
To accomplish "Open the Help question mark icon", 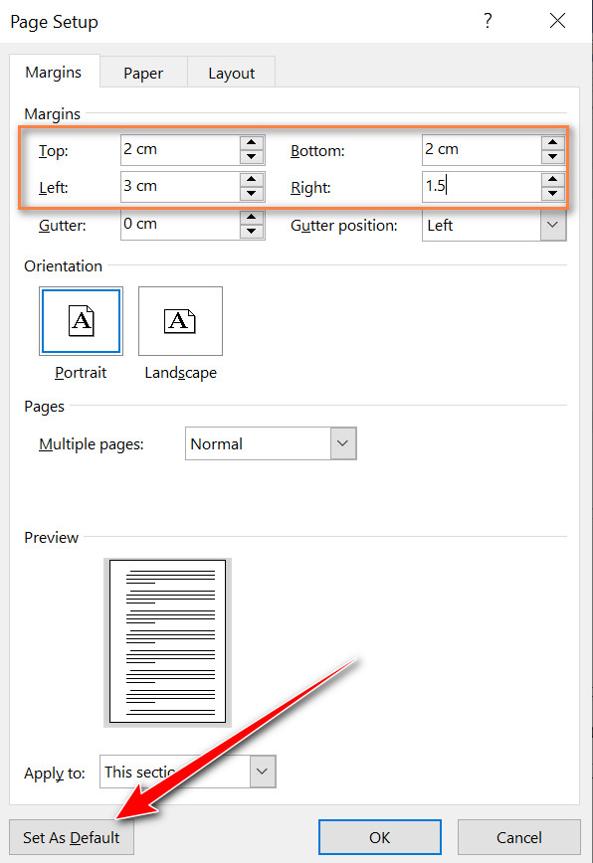I will click(x=488, y=21).
